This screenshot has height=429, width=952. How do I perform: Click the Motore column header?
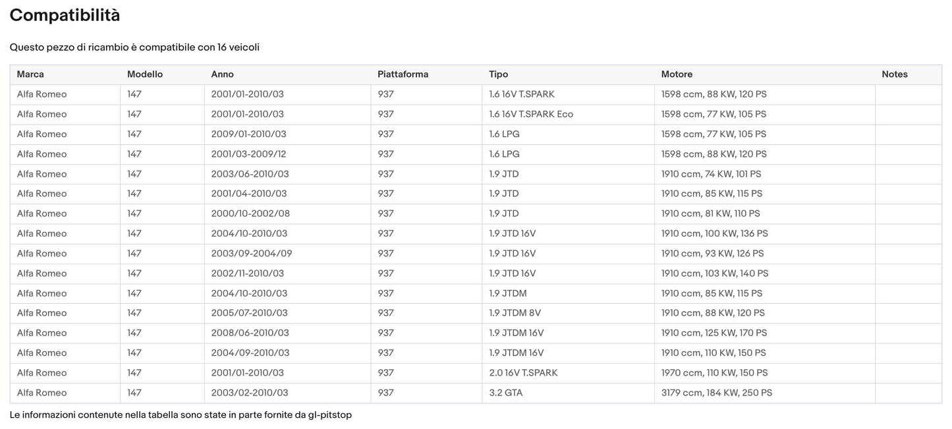(x=677, y=74)
